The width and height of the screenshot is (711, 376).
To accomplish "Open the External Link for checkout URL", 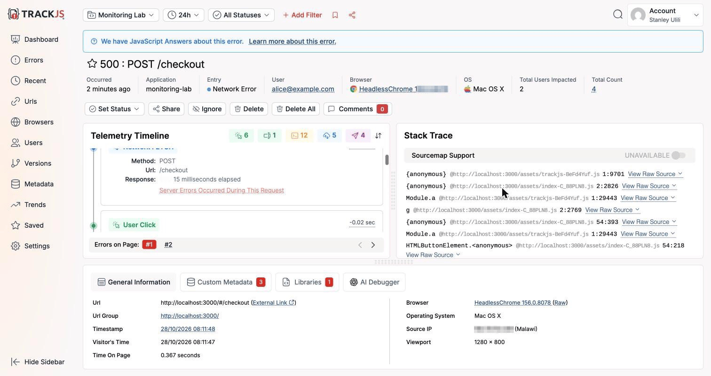I will pos(273,303).
